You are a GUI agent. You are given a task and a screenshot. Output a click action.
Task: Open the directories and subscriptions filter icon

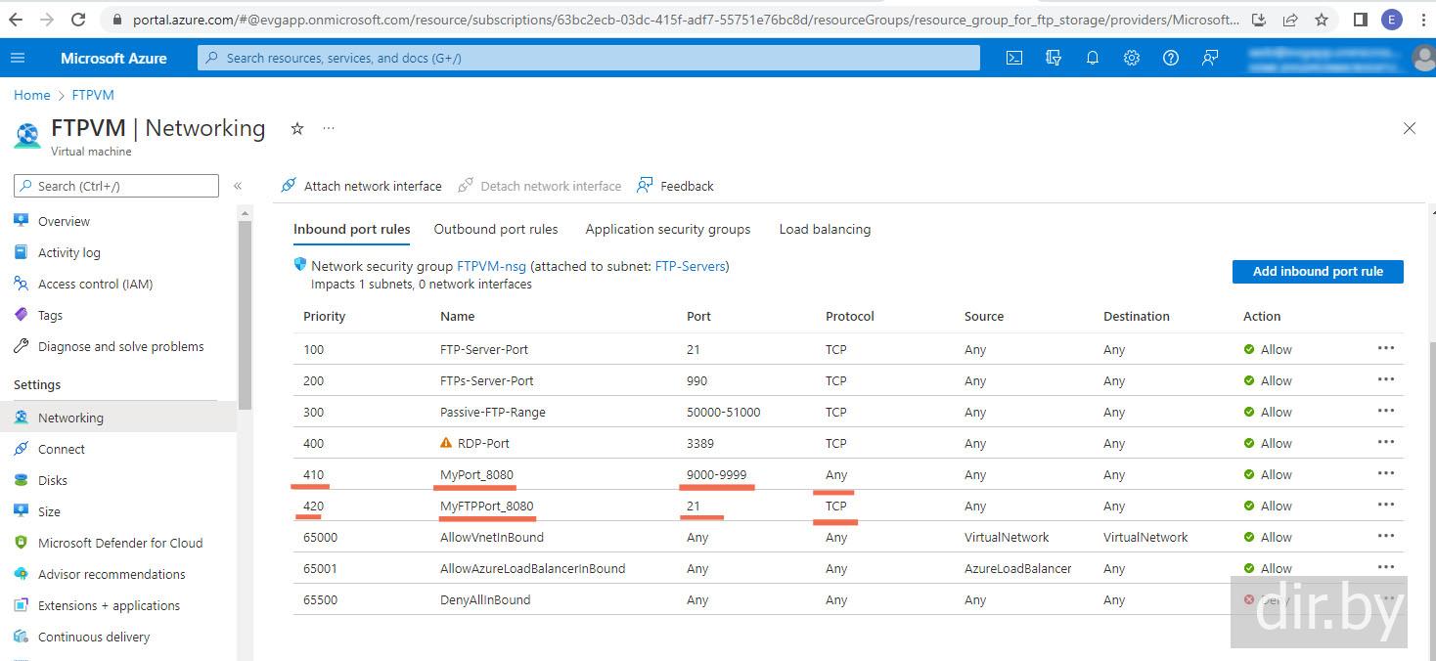[x=1054, y=58]
